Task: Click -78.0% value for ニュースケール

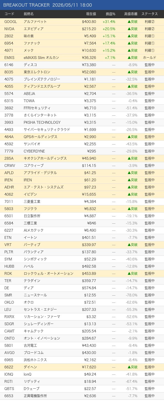Action: pos(131,295)
